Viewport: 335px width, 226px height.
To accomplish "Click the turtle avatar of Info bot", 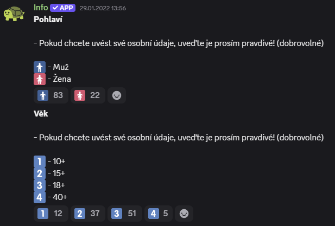I will (14, 14).
